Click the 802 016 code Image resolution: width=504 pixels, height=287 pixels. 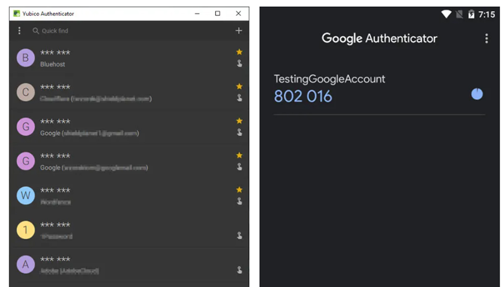(x=303, y=97)
